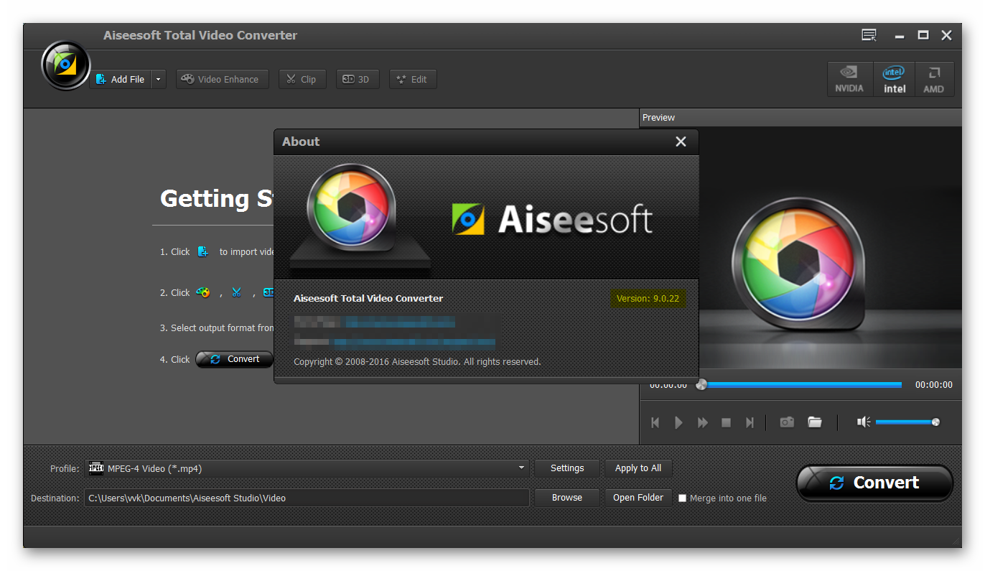Click Aiseesoft Total Video Converter name in About

point(368,299)
